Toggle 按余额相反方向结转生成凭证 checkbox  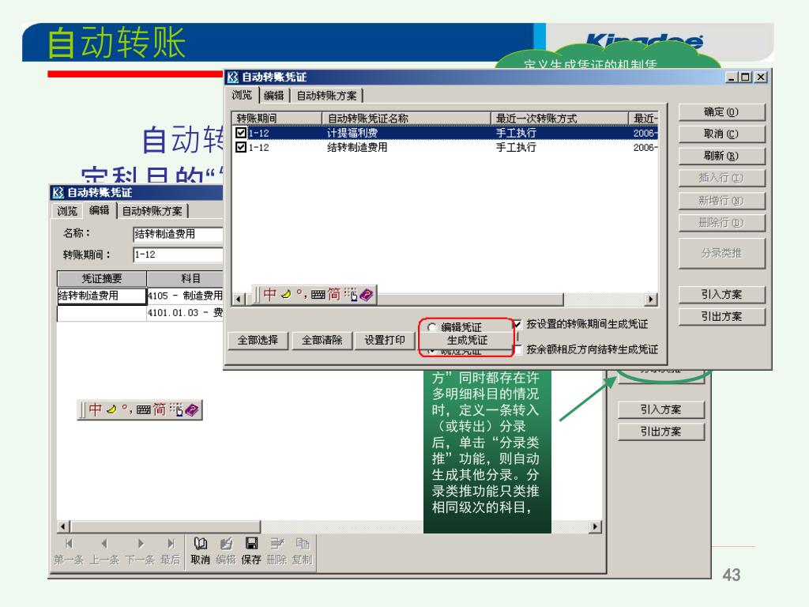pos(517,349)
